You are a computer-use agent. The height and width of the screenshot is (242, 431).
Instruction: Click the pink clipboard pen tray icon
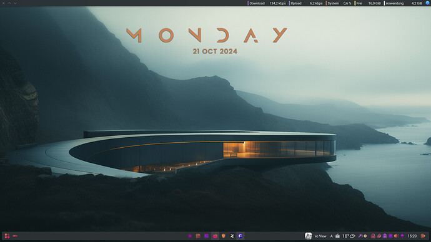379,236
